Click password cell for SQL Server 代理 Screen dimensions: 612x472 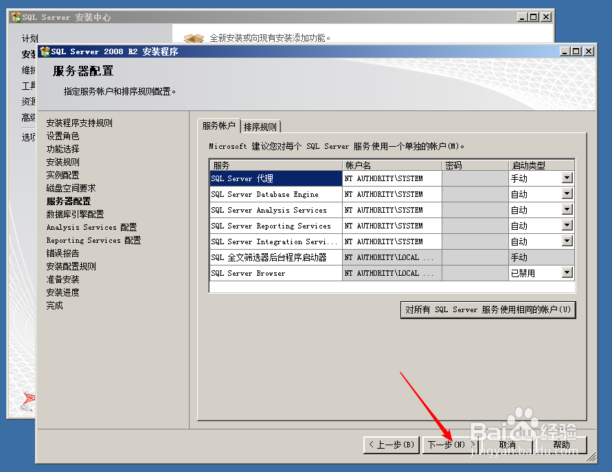pyautogui.click(x=475, y=178)
